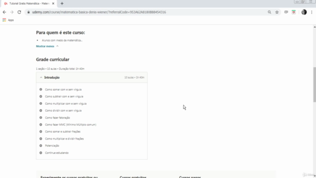Select lesson title Como multiplicar e dividir frações
The width and height of the screenshot is (316, 178).
(64, 138)
